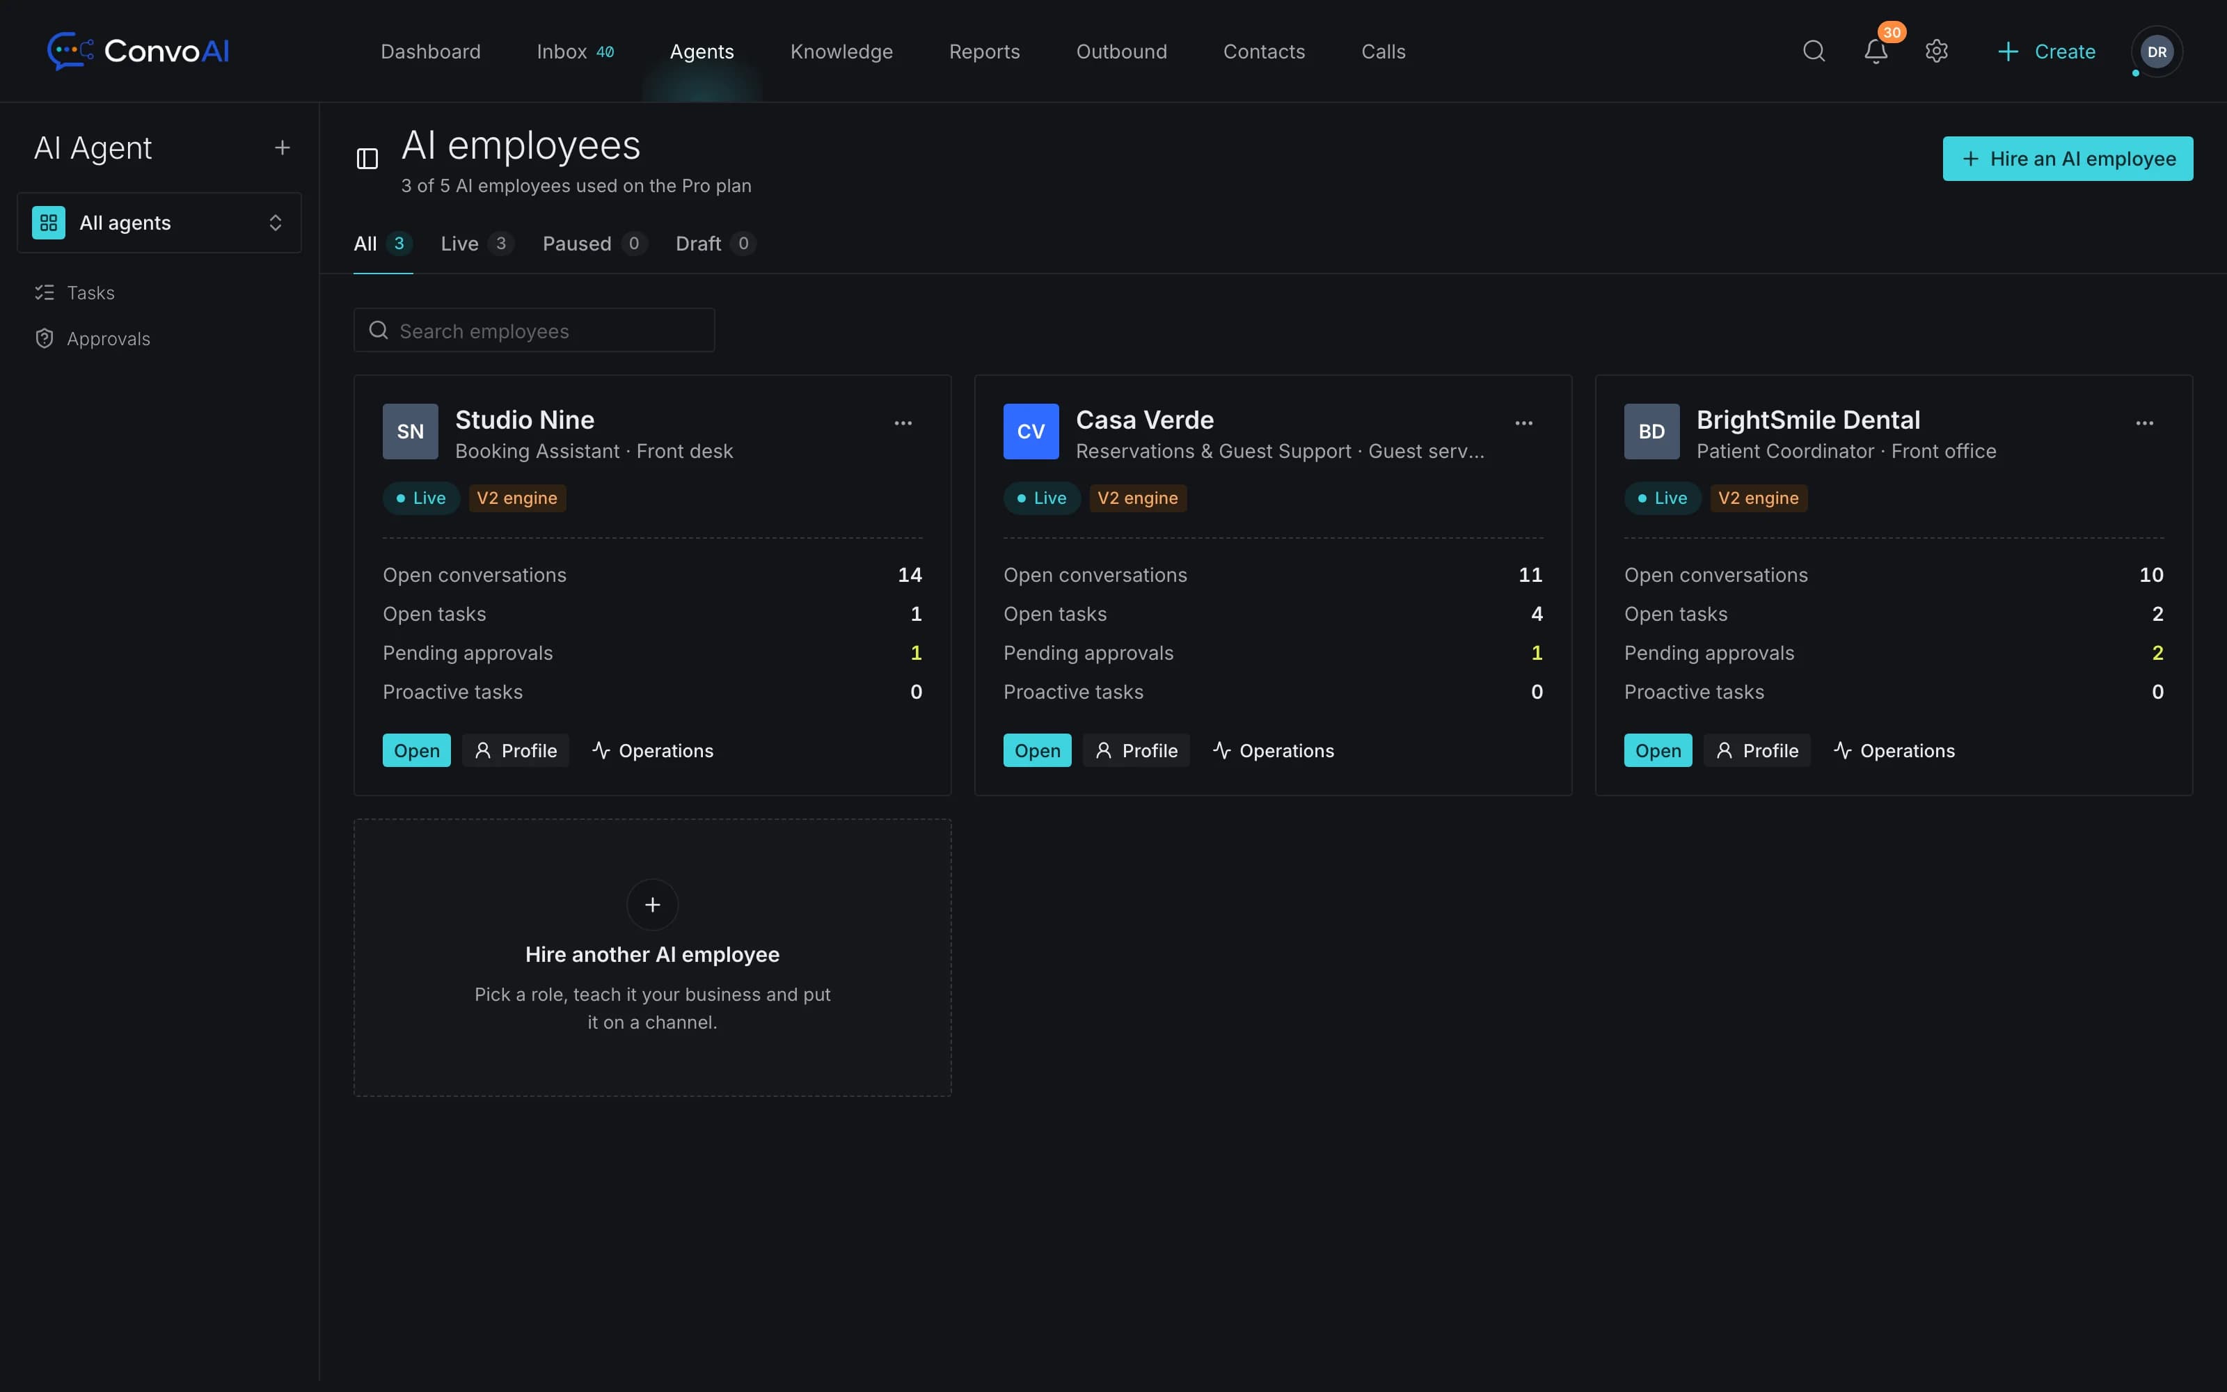Open the Reports nav item
Screen dimensions: 2227x1392
click(x=985, y=52)
